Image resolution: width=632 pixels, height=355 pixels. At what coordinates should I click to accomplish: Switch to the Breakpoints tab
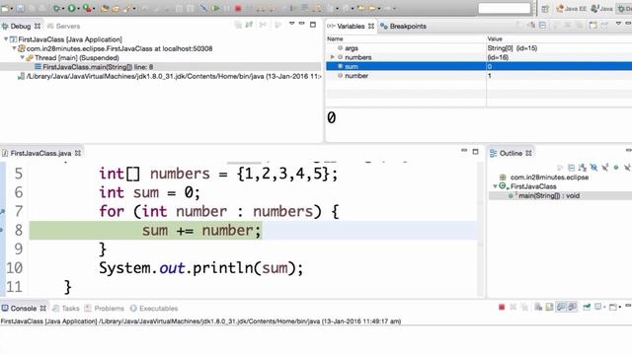(x=404, y=27)
